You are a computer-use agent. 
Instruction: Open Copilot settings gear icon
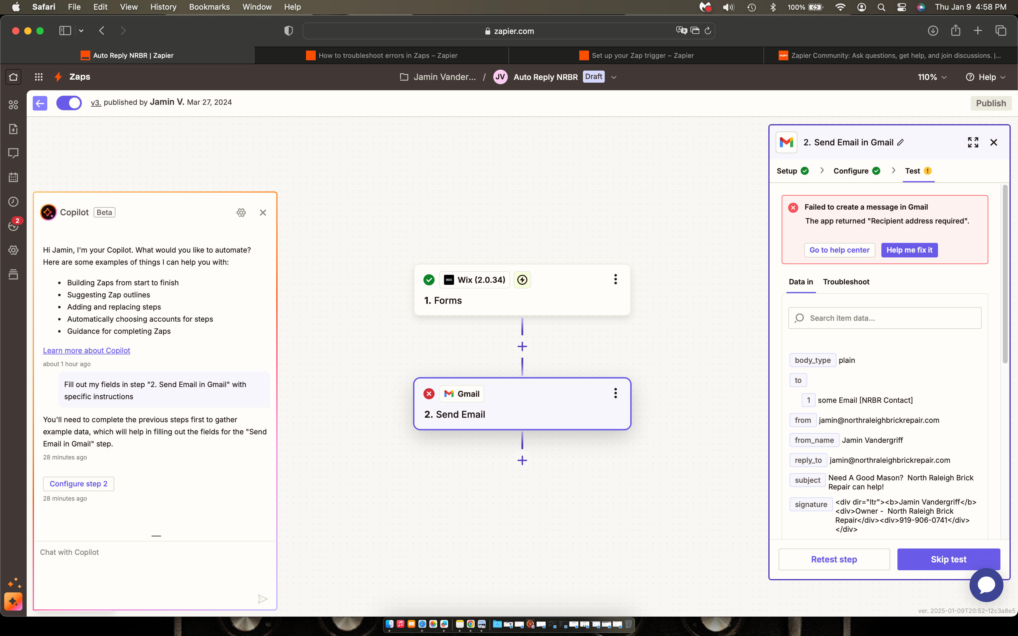tap(241, 212)
